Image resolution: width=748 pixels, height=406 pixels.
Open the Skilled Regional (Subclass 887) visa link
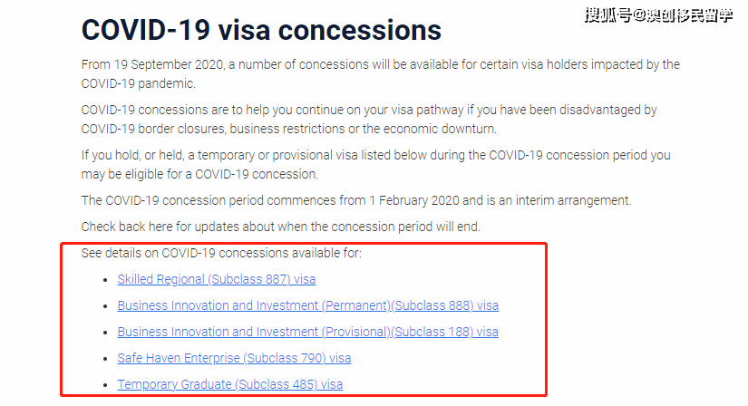(x=217, y=279)
